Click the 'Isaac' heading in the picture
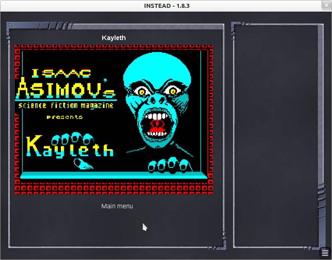332x260 pixels. tap(61, 73)
